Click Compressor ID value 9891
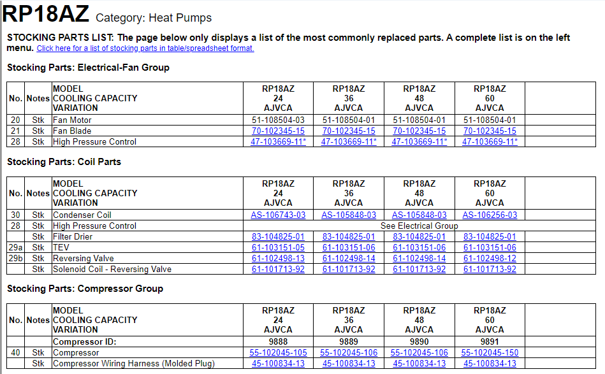The width and height of the screenshot is (605, 374). coord(490,342)
